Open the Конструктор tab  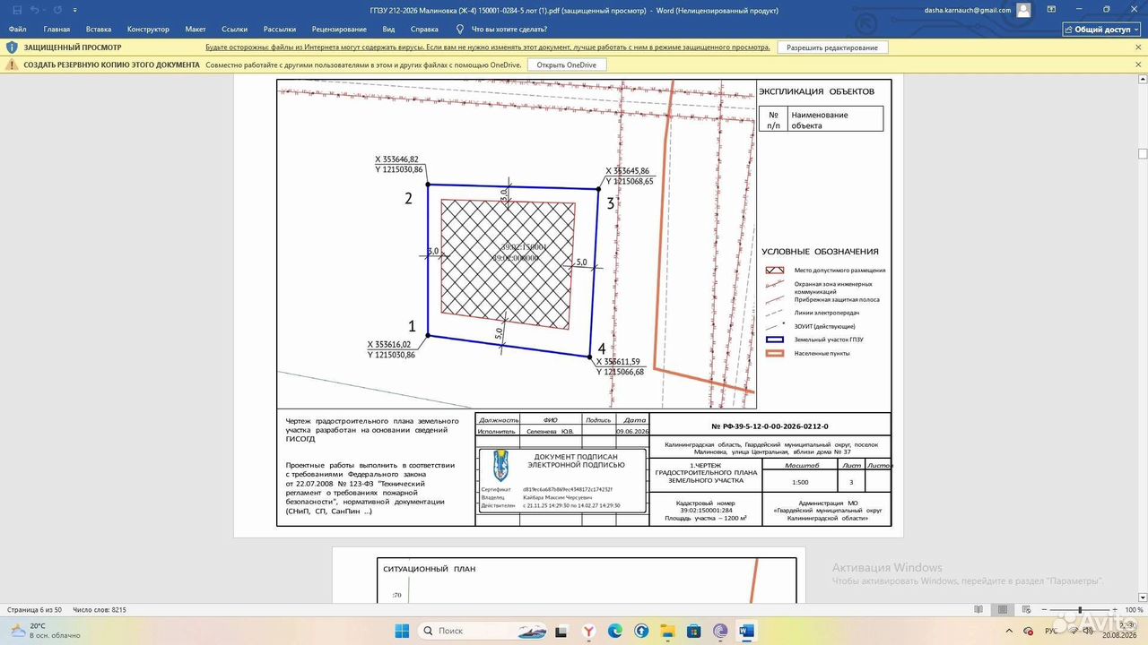148,29
